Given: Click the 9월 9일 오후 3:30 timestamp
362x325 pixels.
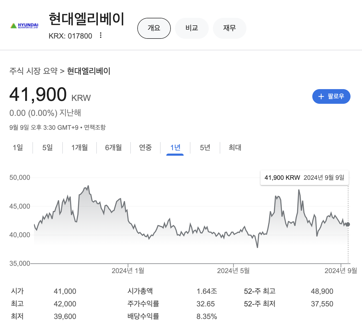Looking at the screenshot, I should click(44, 128).
